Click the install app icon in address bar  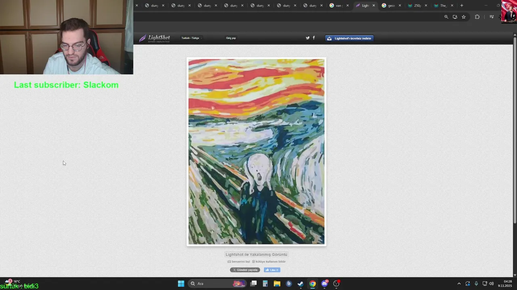click(455, 17)
